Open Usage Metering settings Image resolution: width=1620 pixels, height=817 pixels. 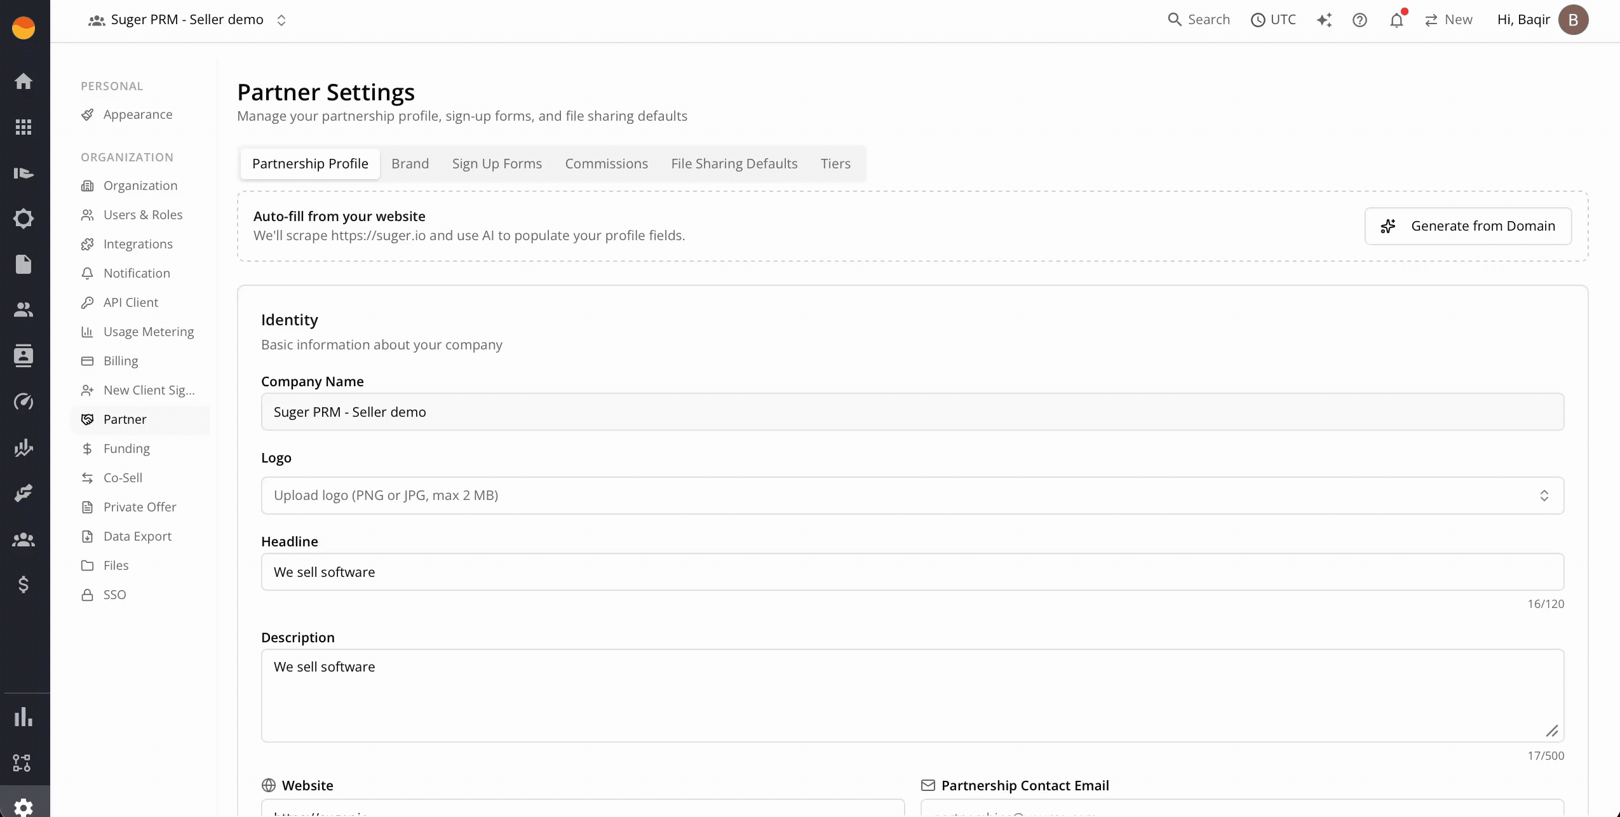[x=141, y=332]
